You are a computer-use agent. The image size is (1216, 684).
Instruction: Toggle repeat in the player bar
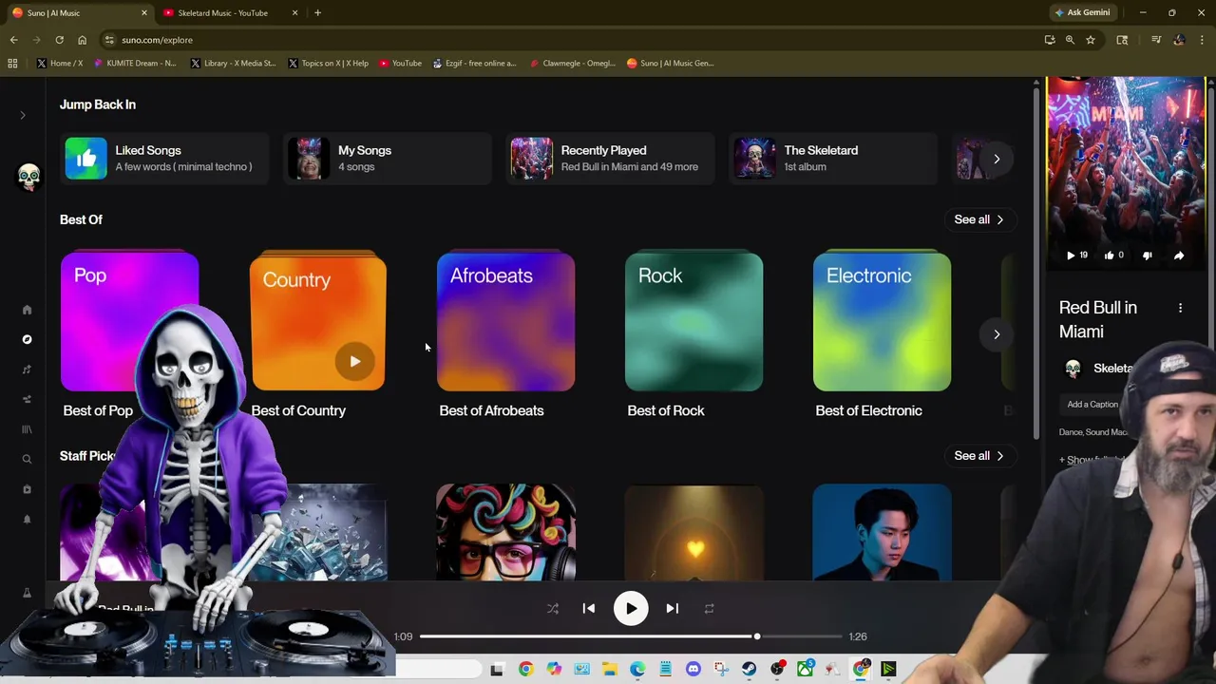709,609
